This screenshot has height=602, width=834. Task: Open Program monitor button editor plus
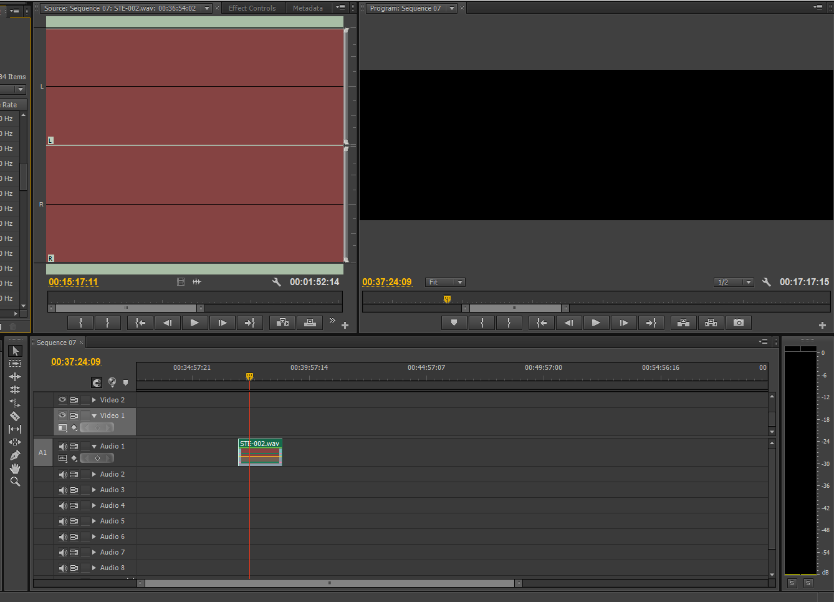pyautogui.click(x=822, y=326)
